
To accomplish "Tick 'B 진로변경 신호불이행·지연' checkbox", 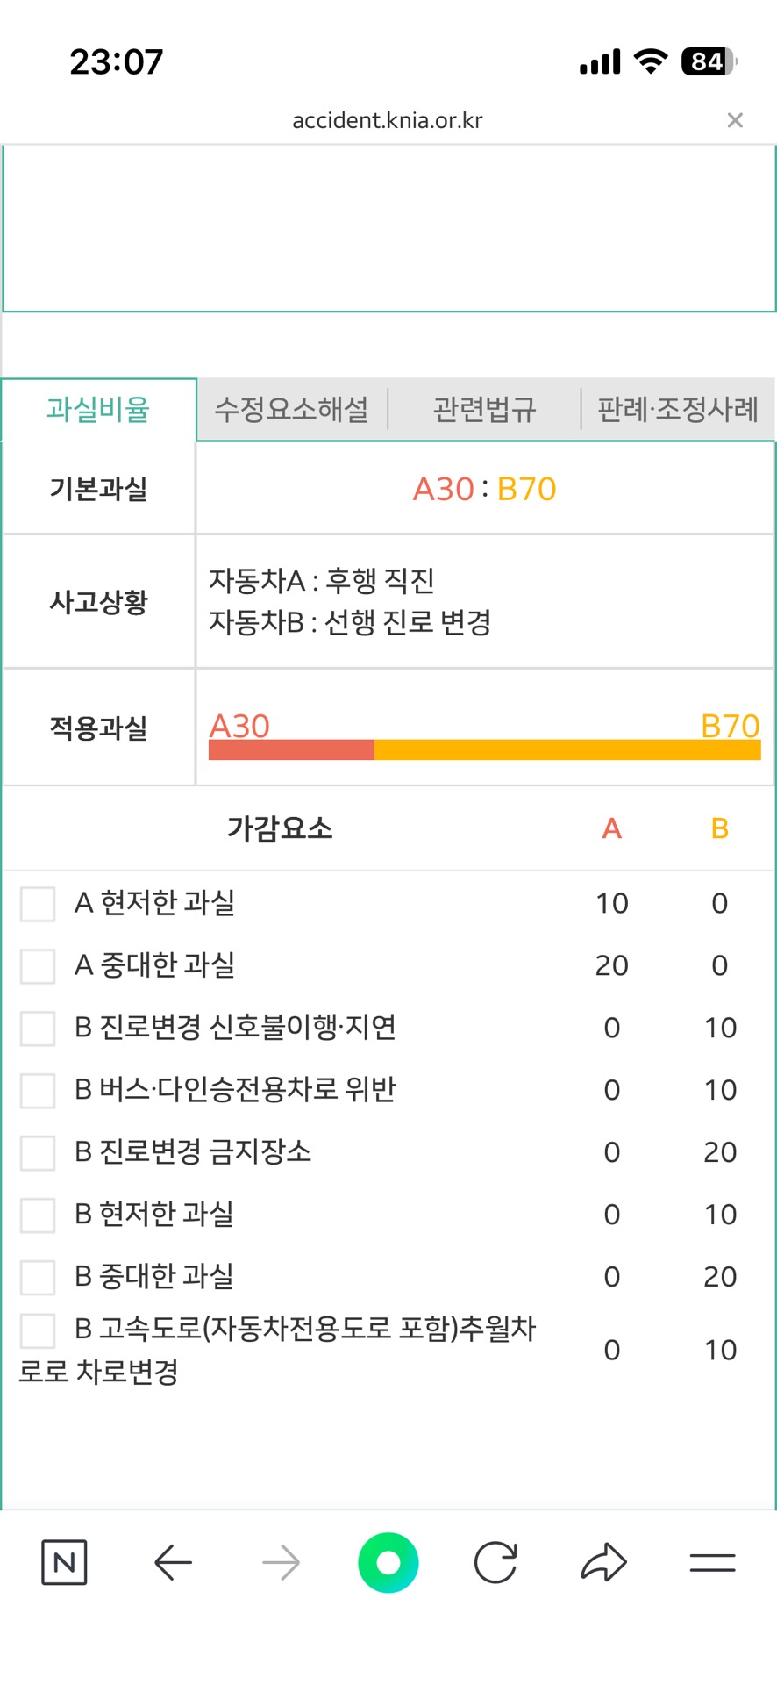I will pyautogui.click(x=38, y=1028).
